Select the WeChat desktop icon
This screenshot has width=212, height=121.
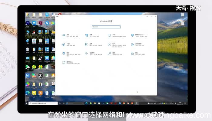coord(28,67)
